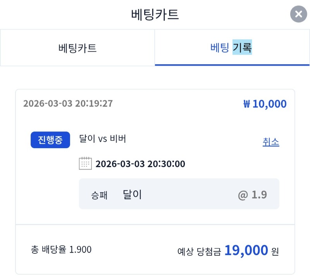Click the 진행중 status badge
Screen dimensions: 310x280
pyautogui.click(x=50, y=140)
